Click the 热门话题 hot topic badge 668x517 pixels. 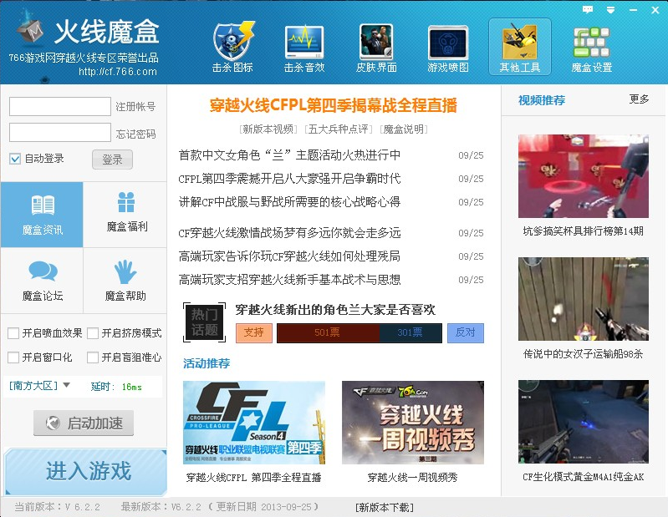205,322
